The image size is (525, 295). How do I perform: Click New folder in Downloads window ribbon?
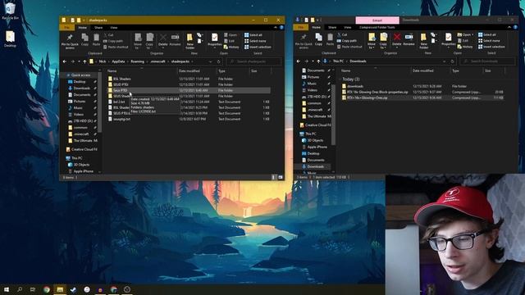(423, 40)
